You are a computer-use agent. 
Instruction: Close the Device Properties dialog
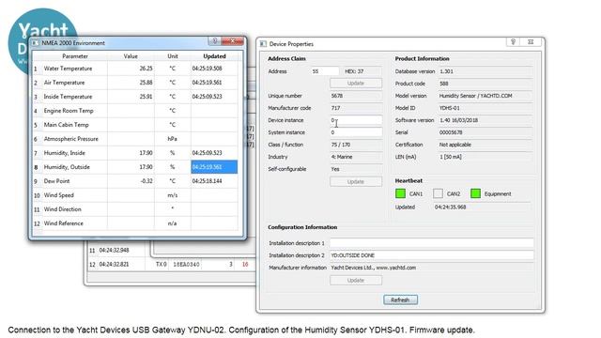531,41
